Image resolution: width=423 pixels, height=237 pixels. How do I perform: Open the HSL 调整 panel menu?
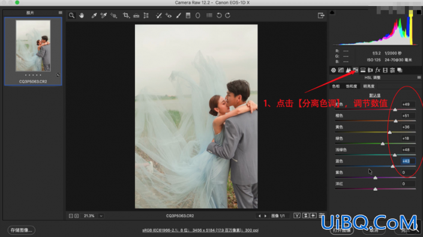[419, 77]
